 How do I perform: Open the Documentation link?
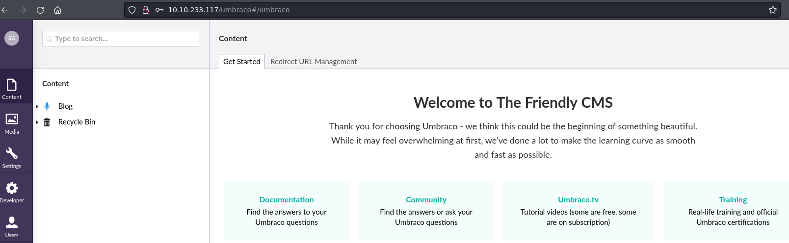[x=287, y=200]
